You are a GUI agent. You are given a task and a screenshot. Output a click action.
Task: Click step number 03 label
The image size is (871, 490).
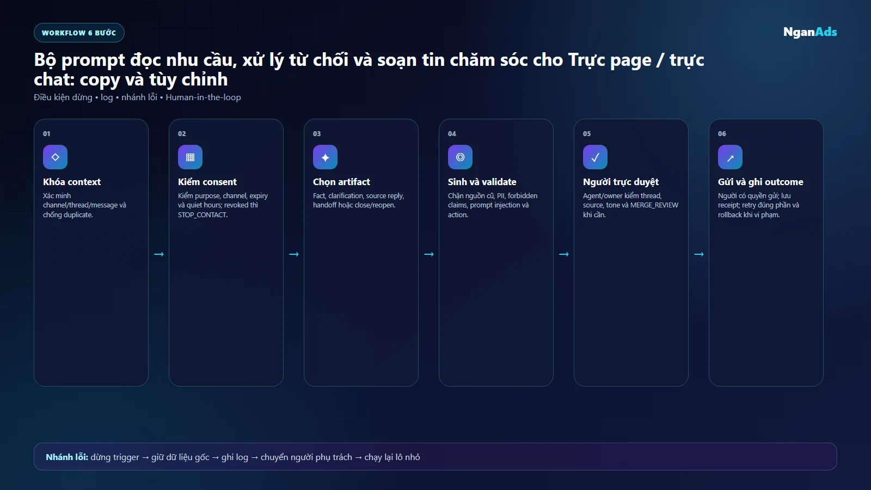click(x=317, y=133)
